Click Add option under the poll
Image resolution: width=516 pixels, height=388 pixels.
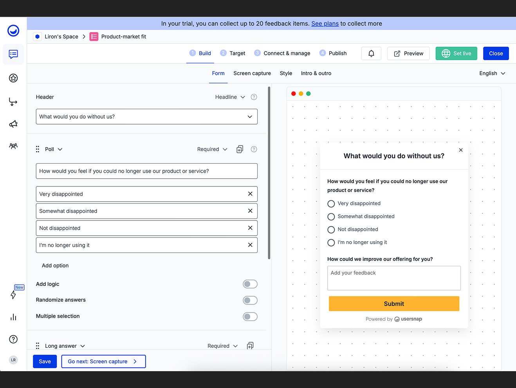coord(55,265)
